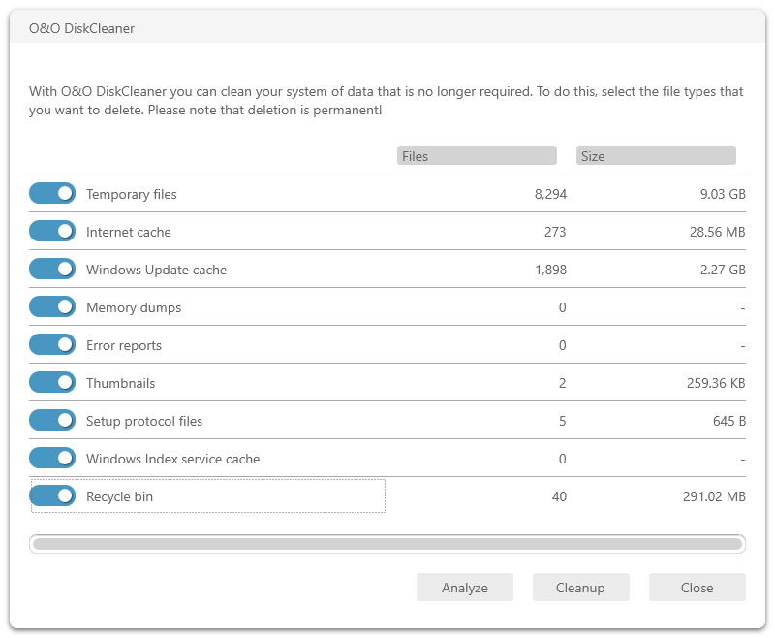Click the Windows Update cache file count
Screen dimensions: 775x638
550,271
